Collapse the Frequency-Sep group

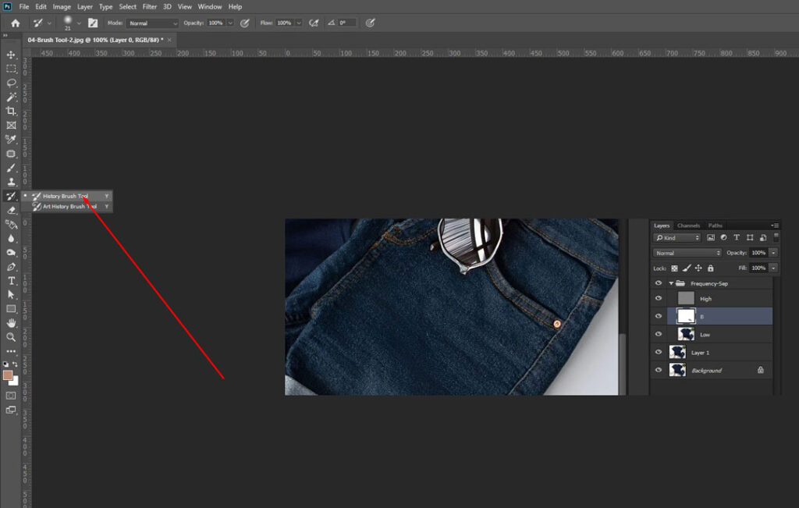[670, 283]
